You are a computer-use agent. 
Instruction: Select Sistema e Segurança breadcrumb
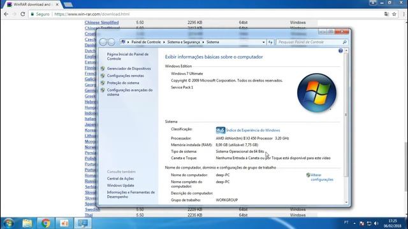(184, 42)
